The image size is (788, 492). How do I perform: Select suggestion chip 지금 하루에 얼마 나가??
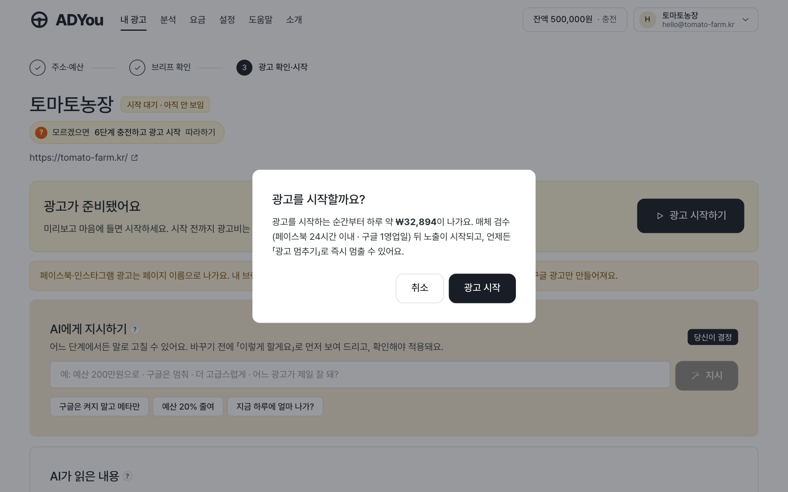click(x=275, y=406)
